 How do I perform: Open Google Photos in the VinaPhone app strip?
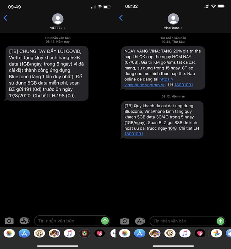point(216,233)
